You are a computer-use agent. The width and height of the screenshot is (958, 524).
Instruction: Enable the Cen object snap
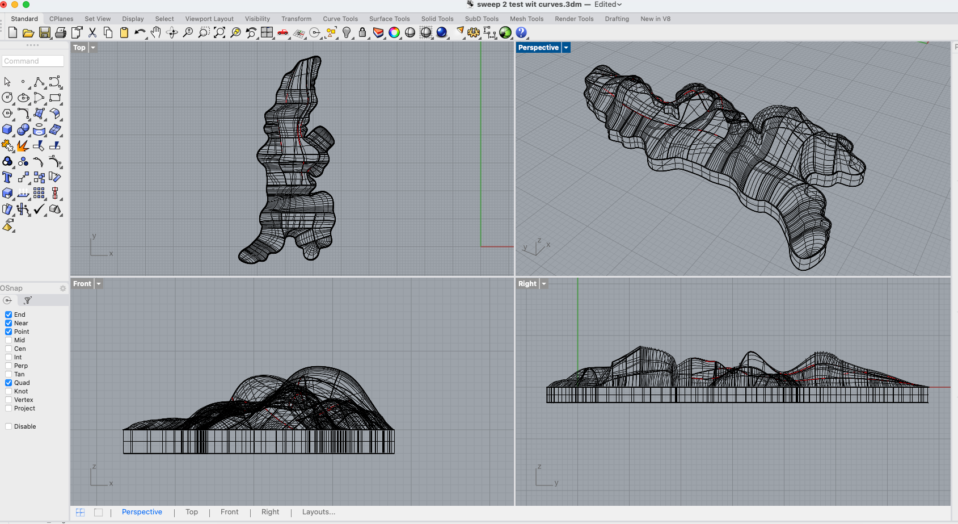9,349
